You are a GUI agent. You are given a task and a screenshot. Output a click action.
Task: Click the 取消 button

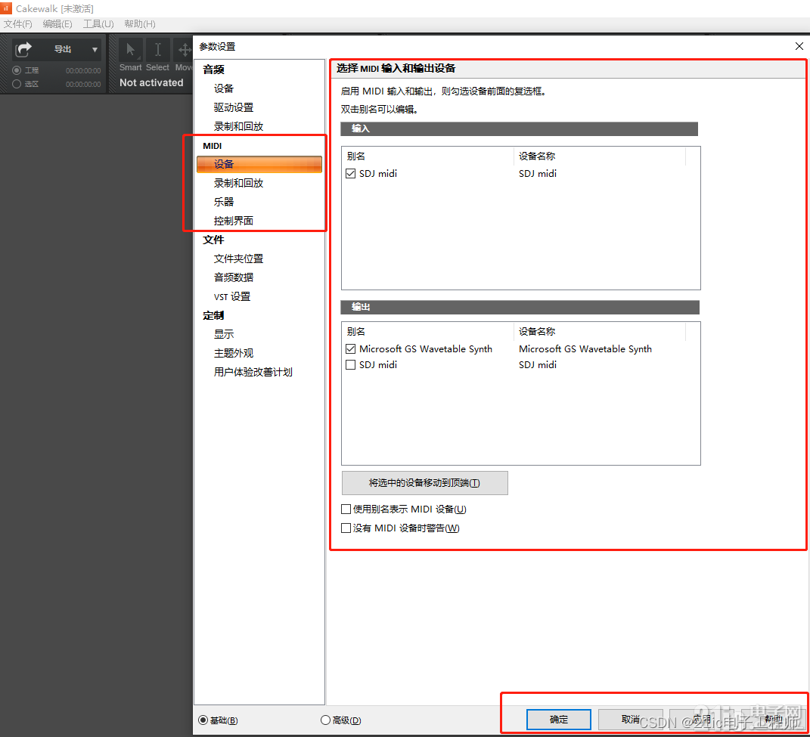tap(630, 720)
